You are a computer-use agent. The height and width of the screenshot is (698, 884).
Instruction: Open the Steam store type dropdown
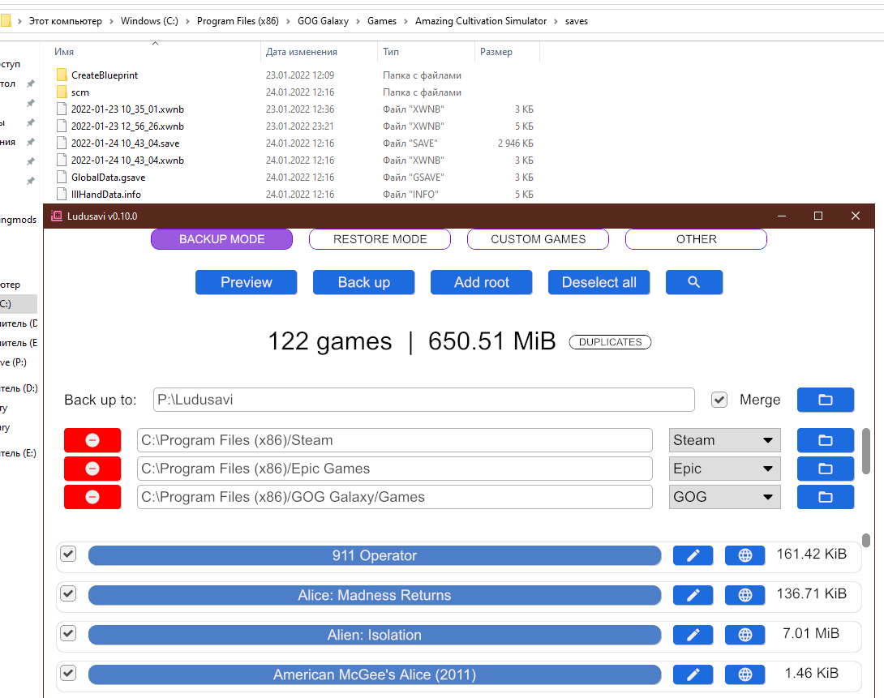click(724, 440)
